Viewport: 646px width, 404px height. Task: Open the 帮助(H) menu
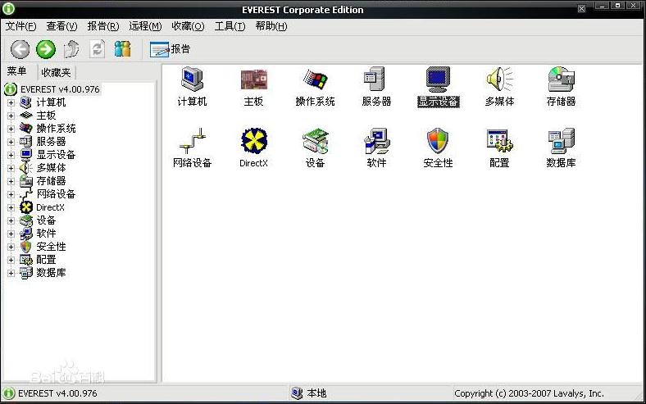[x=271, y=26]
